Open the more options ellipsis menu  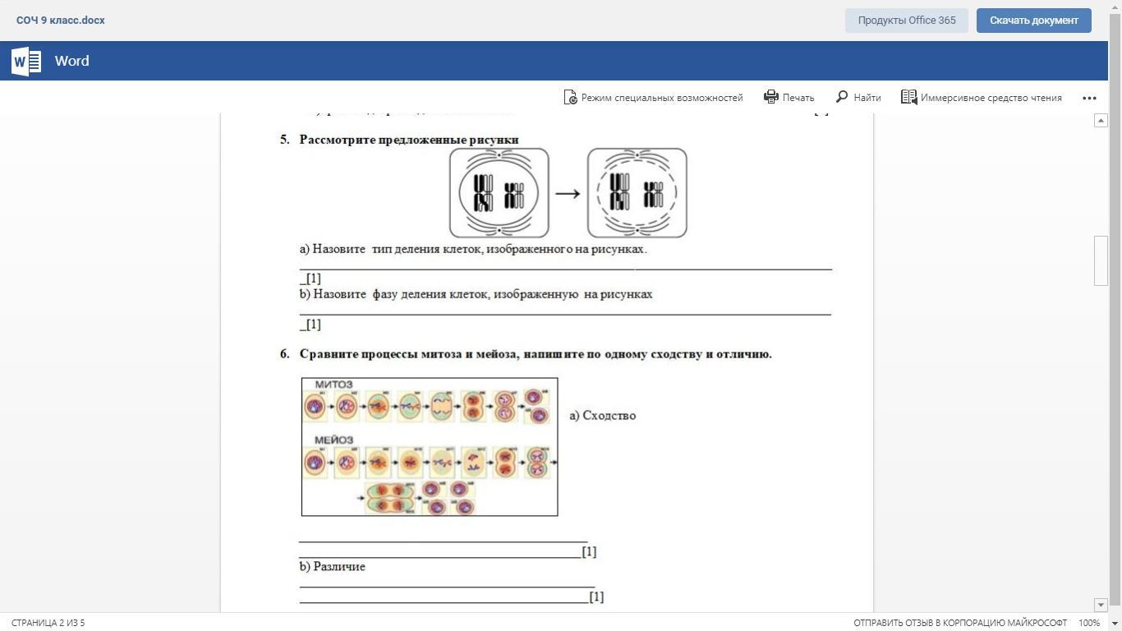pyautogui.click(x=1089, y=98)
